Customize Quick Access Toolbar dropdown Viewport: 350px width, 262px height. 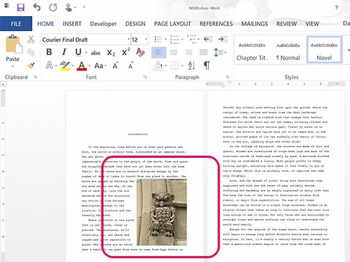[84, 7]
